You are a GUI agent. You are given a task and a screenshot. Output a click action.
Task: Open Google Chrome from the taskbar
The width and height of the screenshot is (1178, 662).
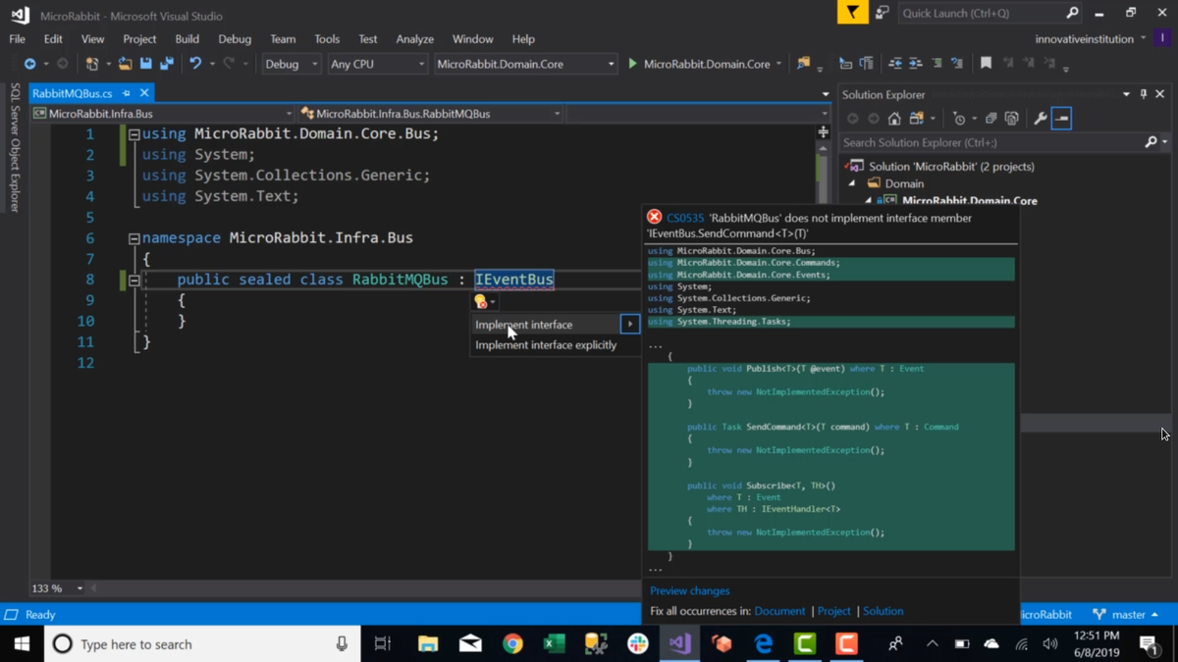[512, 644]
